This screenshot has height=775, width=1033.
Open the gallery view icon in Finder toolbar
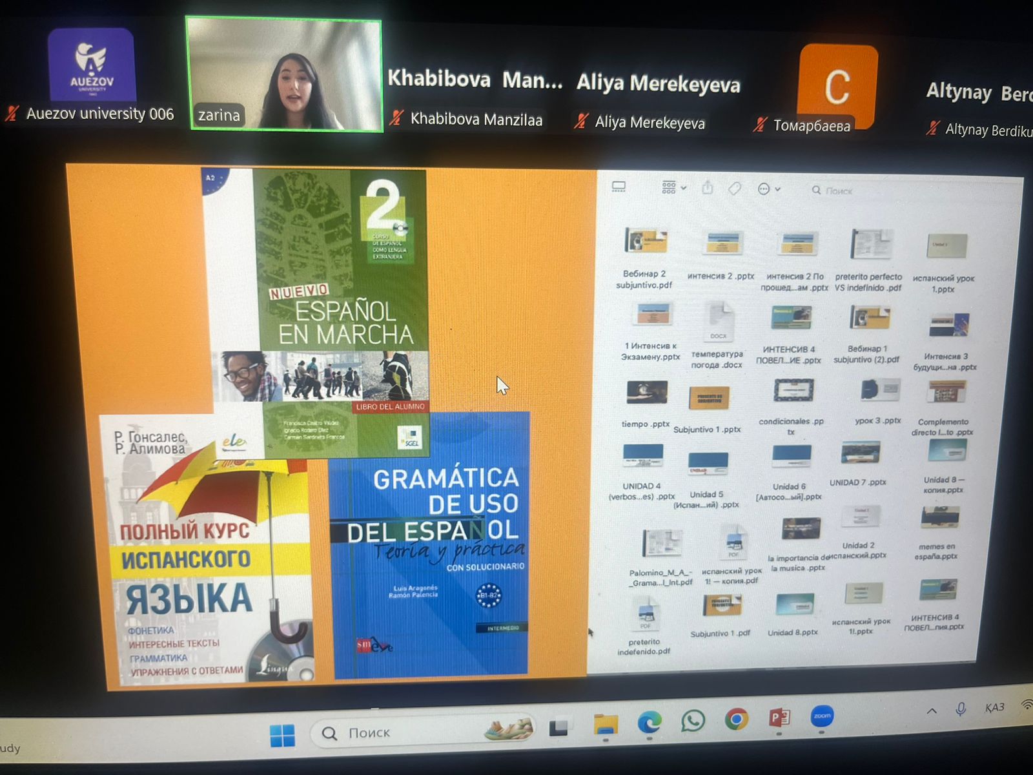tap(619, 187)
